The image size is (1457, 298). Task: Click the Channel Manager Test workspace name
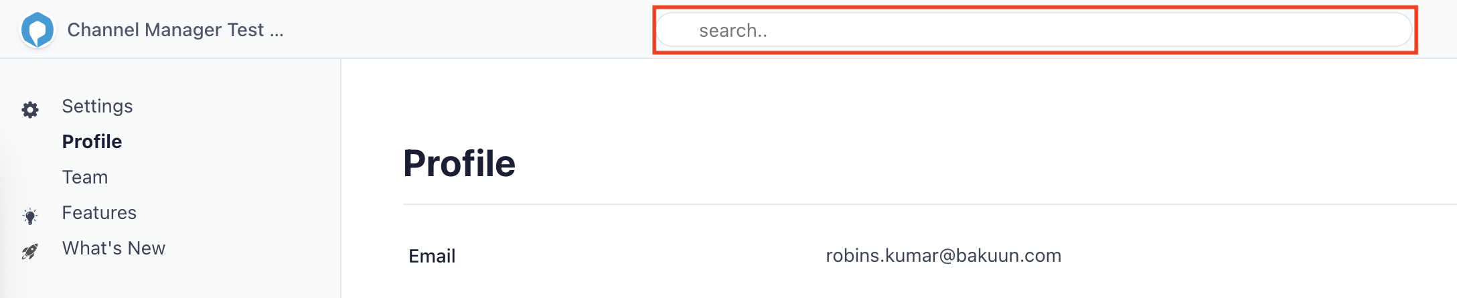(165, 30)
